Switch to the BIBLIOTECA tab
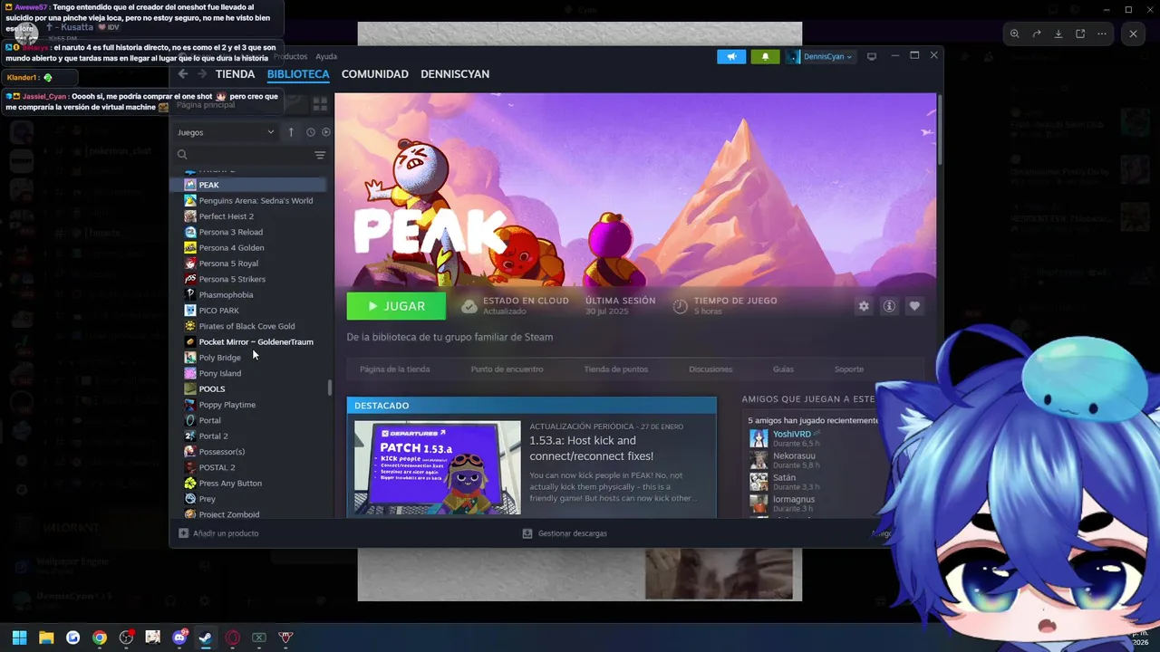This screenshot has height=652, width=1160. tap(298, 74)
